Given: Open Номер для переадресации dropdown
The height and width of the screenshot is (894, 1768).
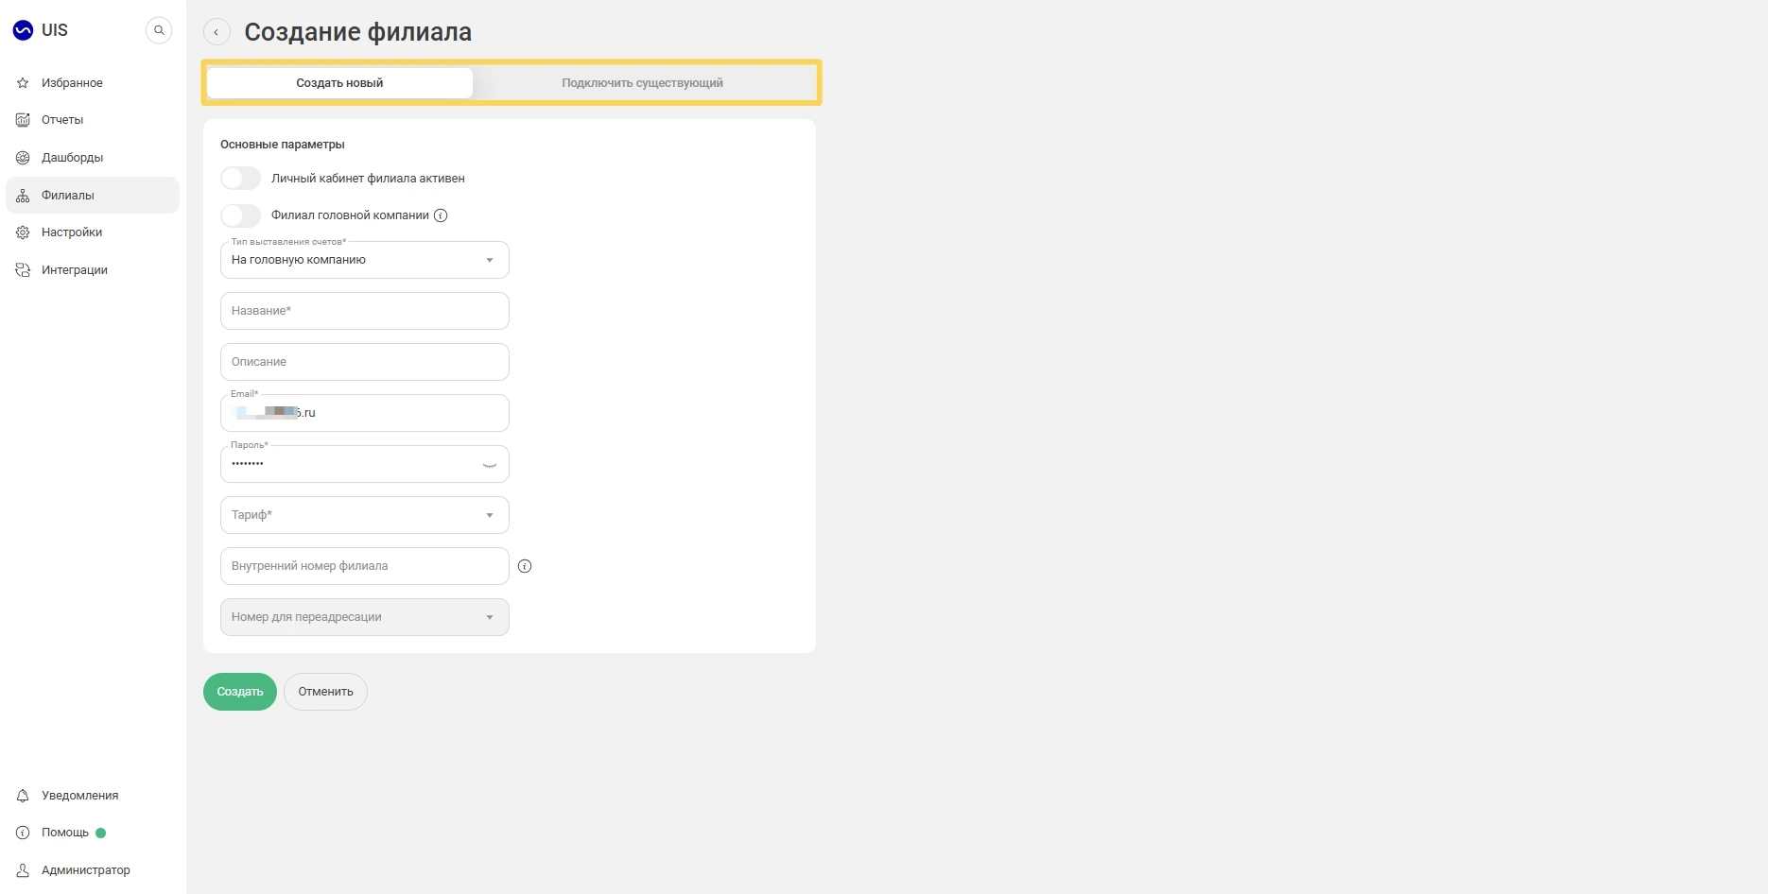Looking at the screenshot, I should coord(365,617).
